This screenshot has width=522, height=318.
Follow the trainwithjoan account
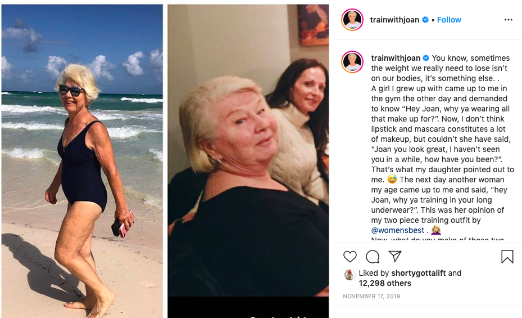coord(449,20)
